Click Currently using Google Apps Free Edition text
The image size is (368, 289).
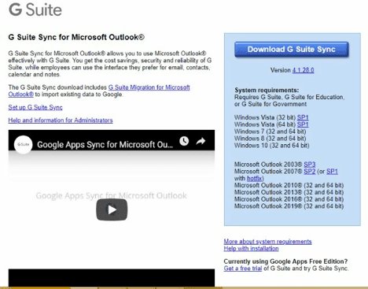click(x=285, y=261)
